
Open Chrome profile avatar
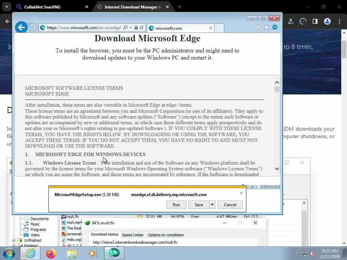(x=327, y=21)
